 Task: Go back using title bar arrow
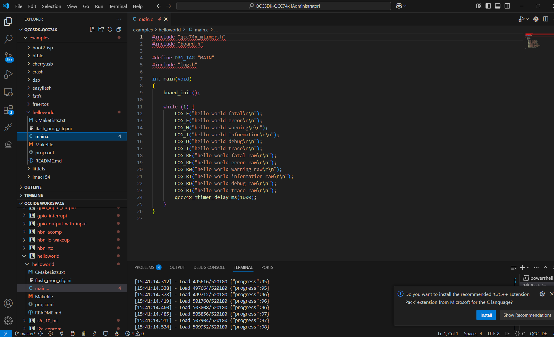pos(159,6)
